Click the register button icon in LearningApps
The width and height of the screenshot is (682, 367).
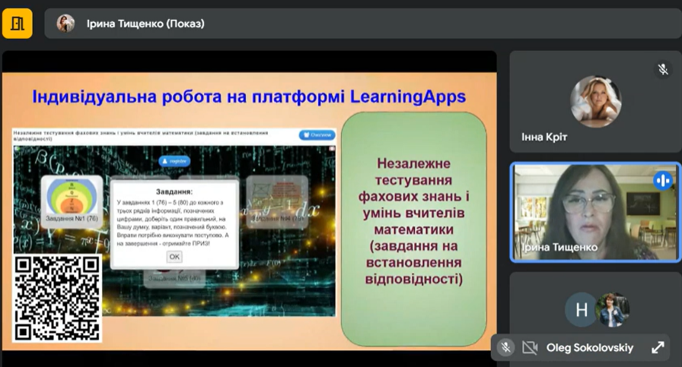tap(174, 161)
